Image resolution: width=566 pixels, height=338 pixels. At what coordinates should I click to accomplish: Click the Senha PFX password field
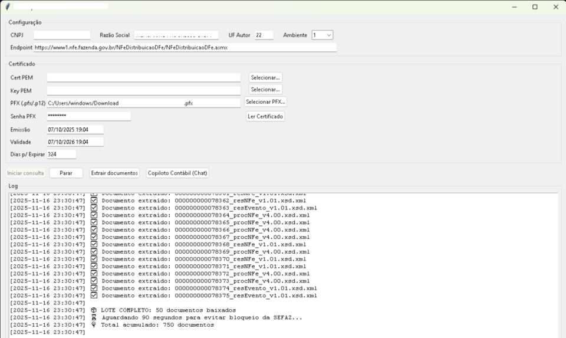[x=89, y=116]
